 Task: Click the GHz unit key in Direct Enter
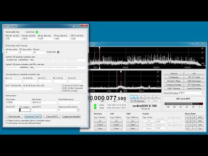coord(200,117)
